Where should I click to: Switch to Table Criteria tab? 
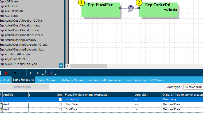point(46,80)
